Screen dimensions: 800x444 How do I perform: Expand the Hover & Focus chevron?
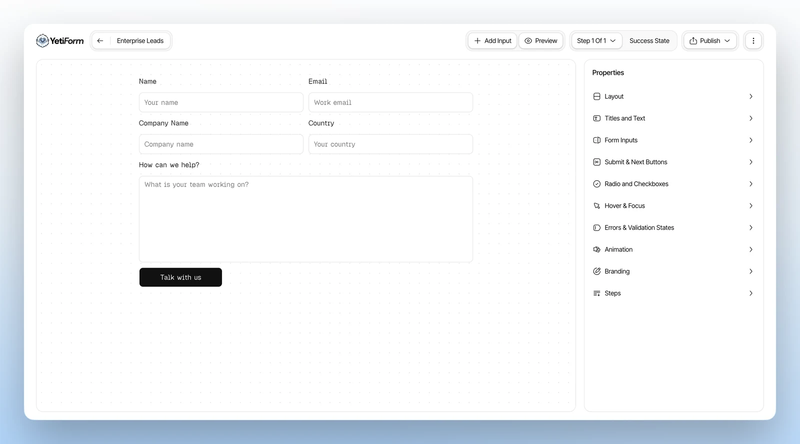click(750, 206)
